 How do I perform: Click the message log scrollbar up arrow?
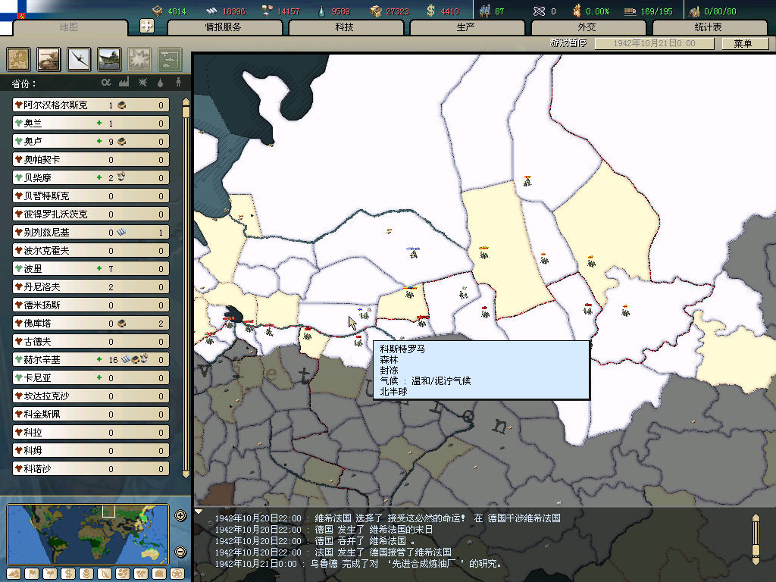coord(756,518)
